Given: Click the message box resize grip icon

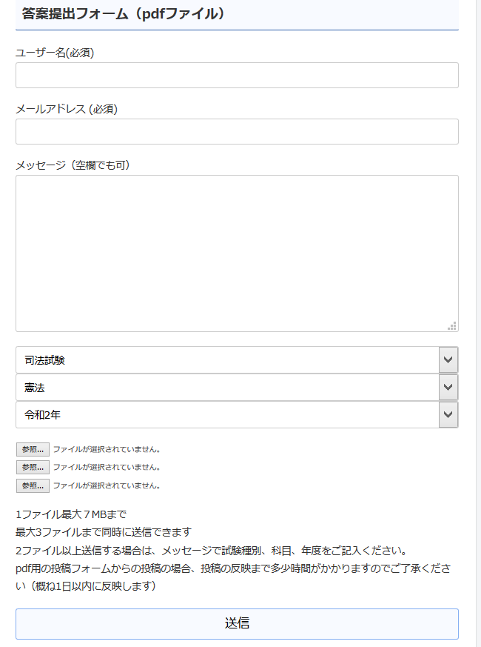Looking at the screenshot, I should click(x=452, y=326).
